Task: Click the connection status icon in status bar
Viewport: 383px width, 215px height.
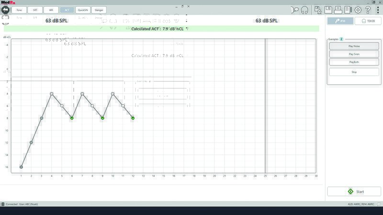Action: 3,204
